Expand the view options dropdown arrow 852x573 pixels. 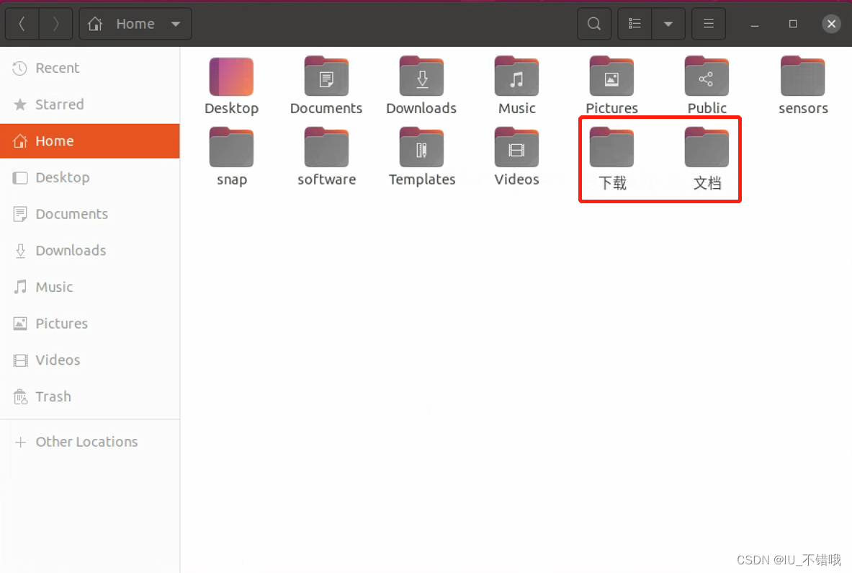tap(668, 24)
